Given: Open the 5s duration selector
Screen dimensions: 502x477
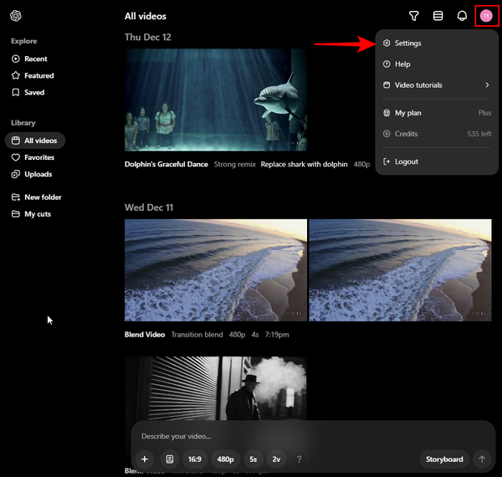Looking at the screenshot, I should click(253, 459).
